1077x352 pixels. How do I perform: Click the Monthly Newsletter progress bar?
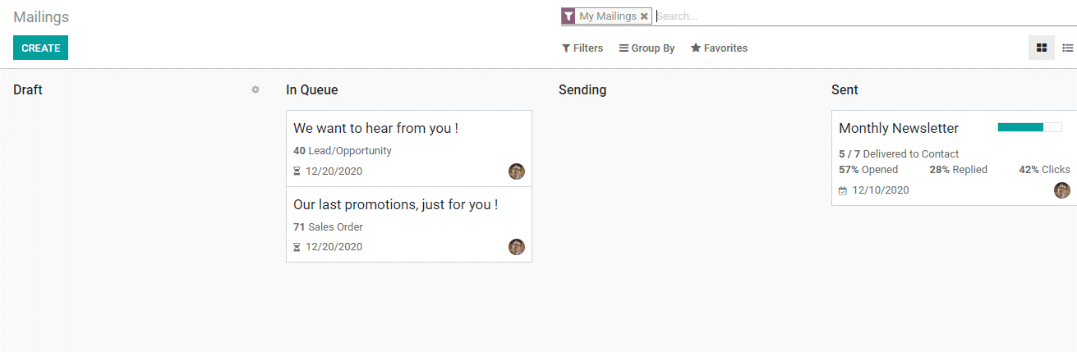(1029, 127)
